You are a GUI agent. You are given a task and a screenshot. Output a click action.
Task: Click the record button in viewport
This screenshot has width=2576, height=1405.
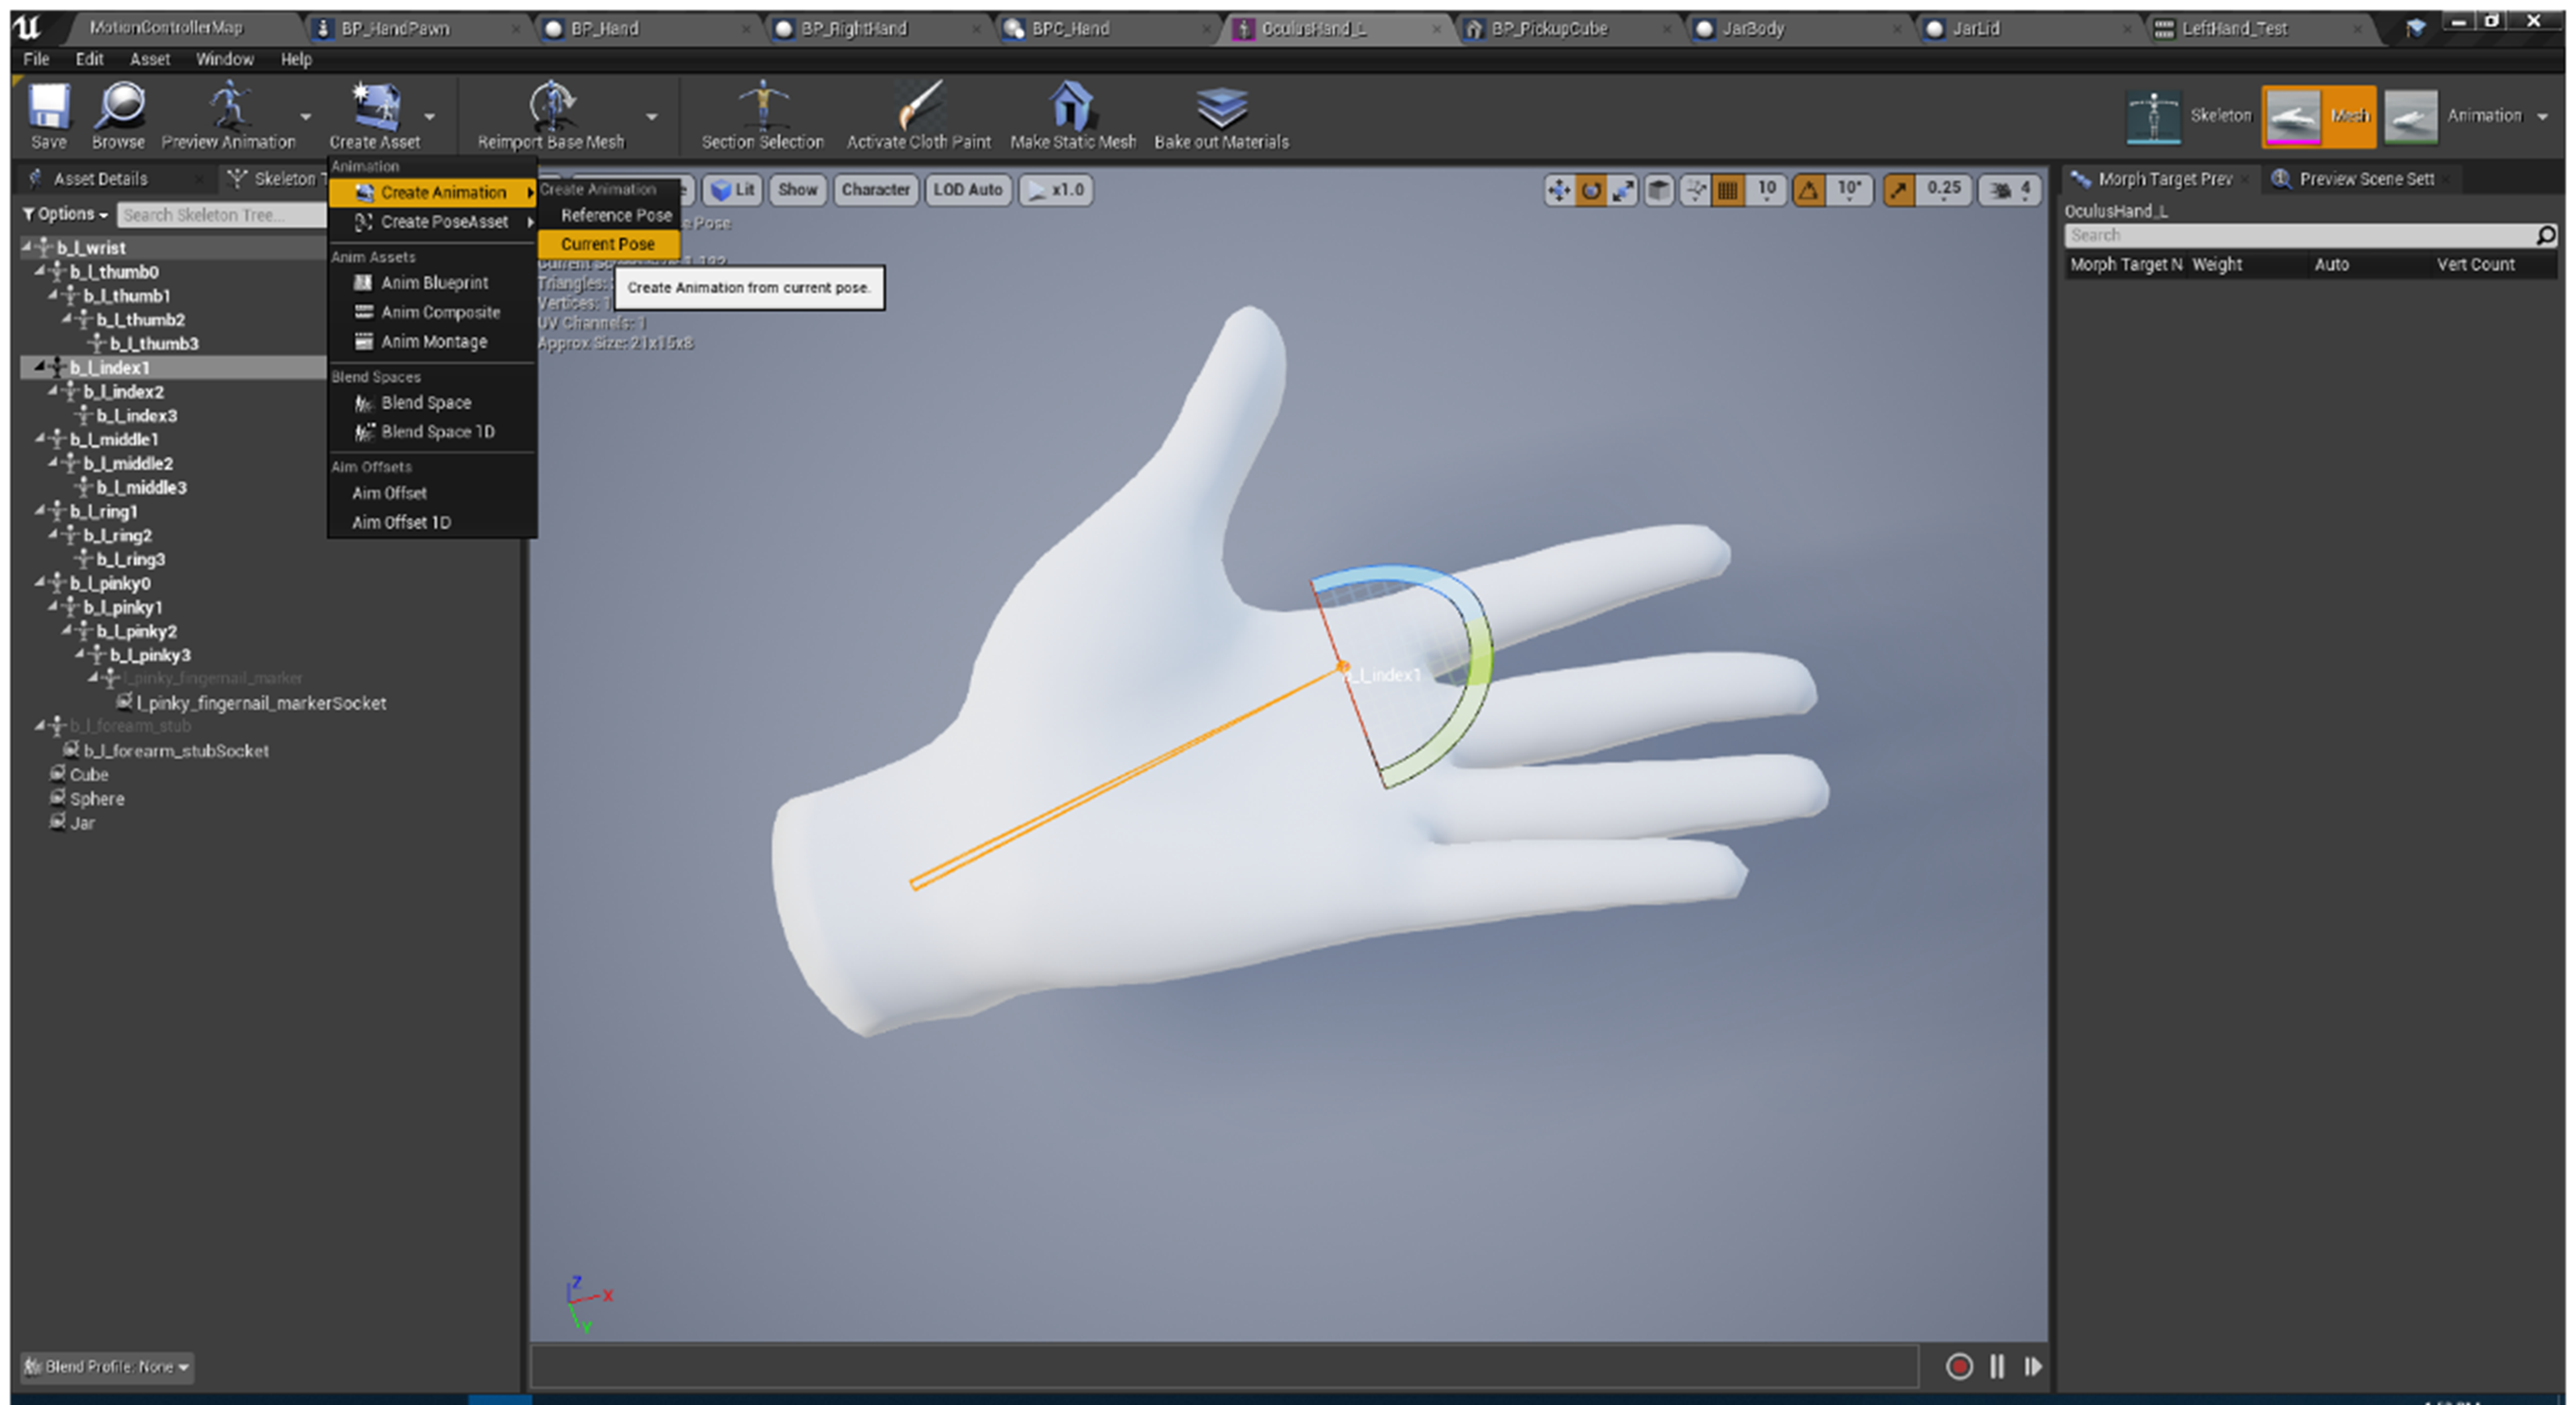coord(1959,1366)
